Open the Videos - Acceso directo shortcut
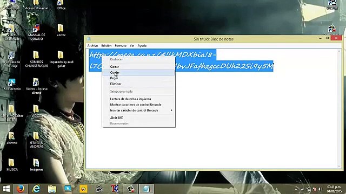The image size is (346, 194). click(36, 86)
